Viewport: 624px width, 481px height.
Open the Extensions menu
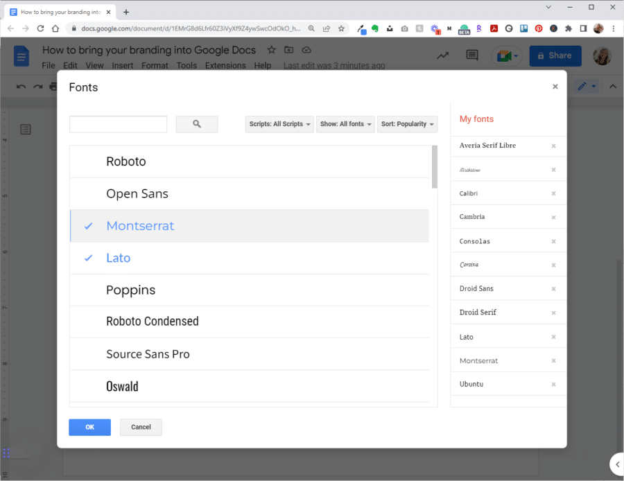pos(225,65)
